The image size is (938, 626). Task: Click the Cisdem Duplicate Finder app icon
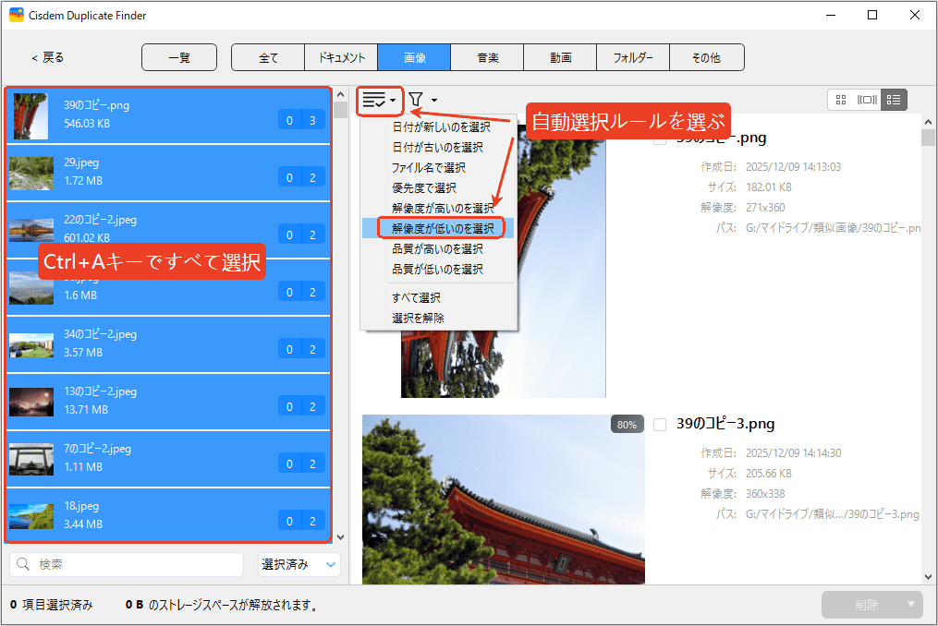coord(16,16)
